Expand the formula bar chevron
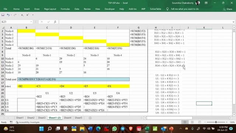This screenshot has width=236, height=133. pyautogui.click(x=233, y=22)
